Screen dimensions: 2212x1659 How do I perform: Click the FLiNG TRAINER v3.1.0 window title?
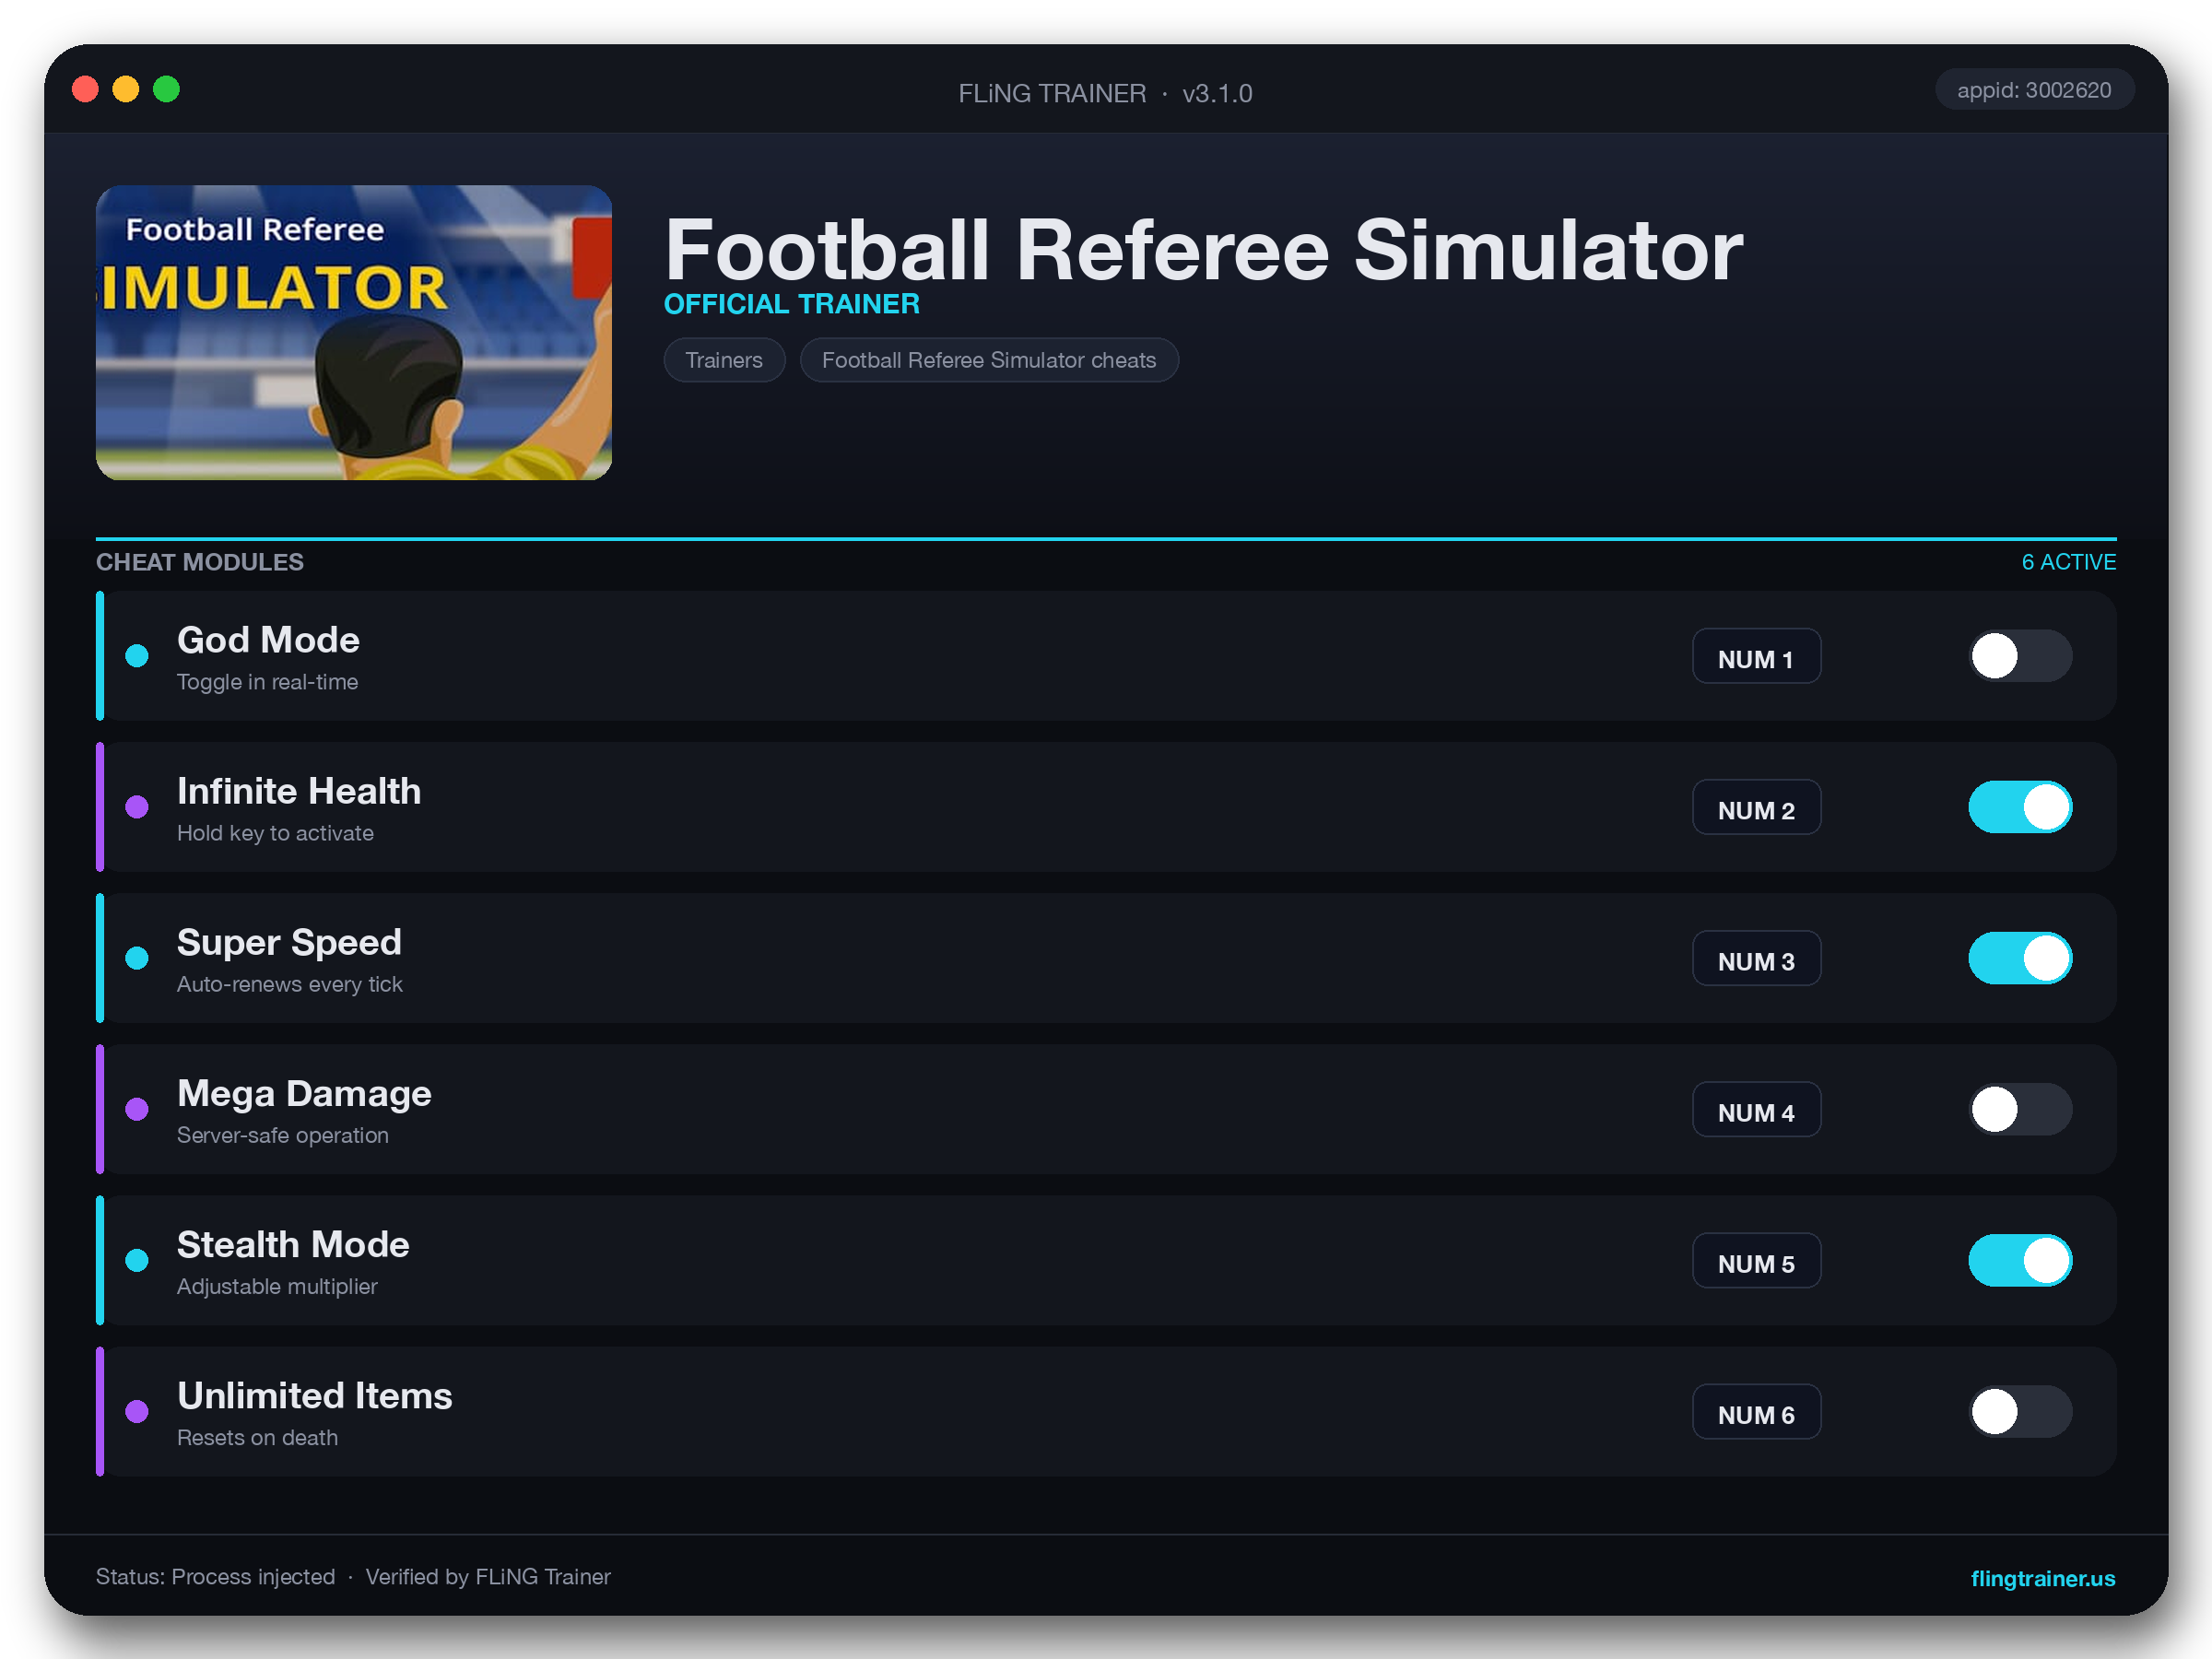pos(1105,93)
